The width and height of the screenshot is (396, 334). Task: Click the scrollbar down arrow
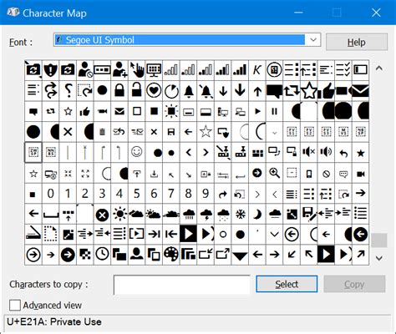(x=379, y=258)
